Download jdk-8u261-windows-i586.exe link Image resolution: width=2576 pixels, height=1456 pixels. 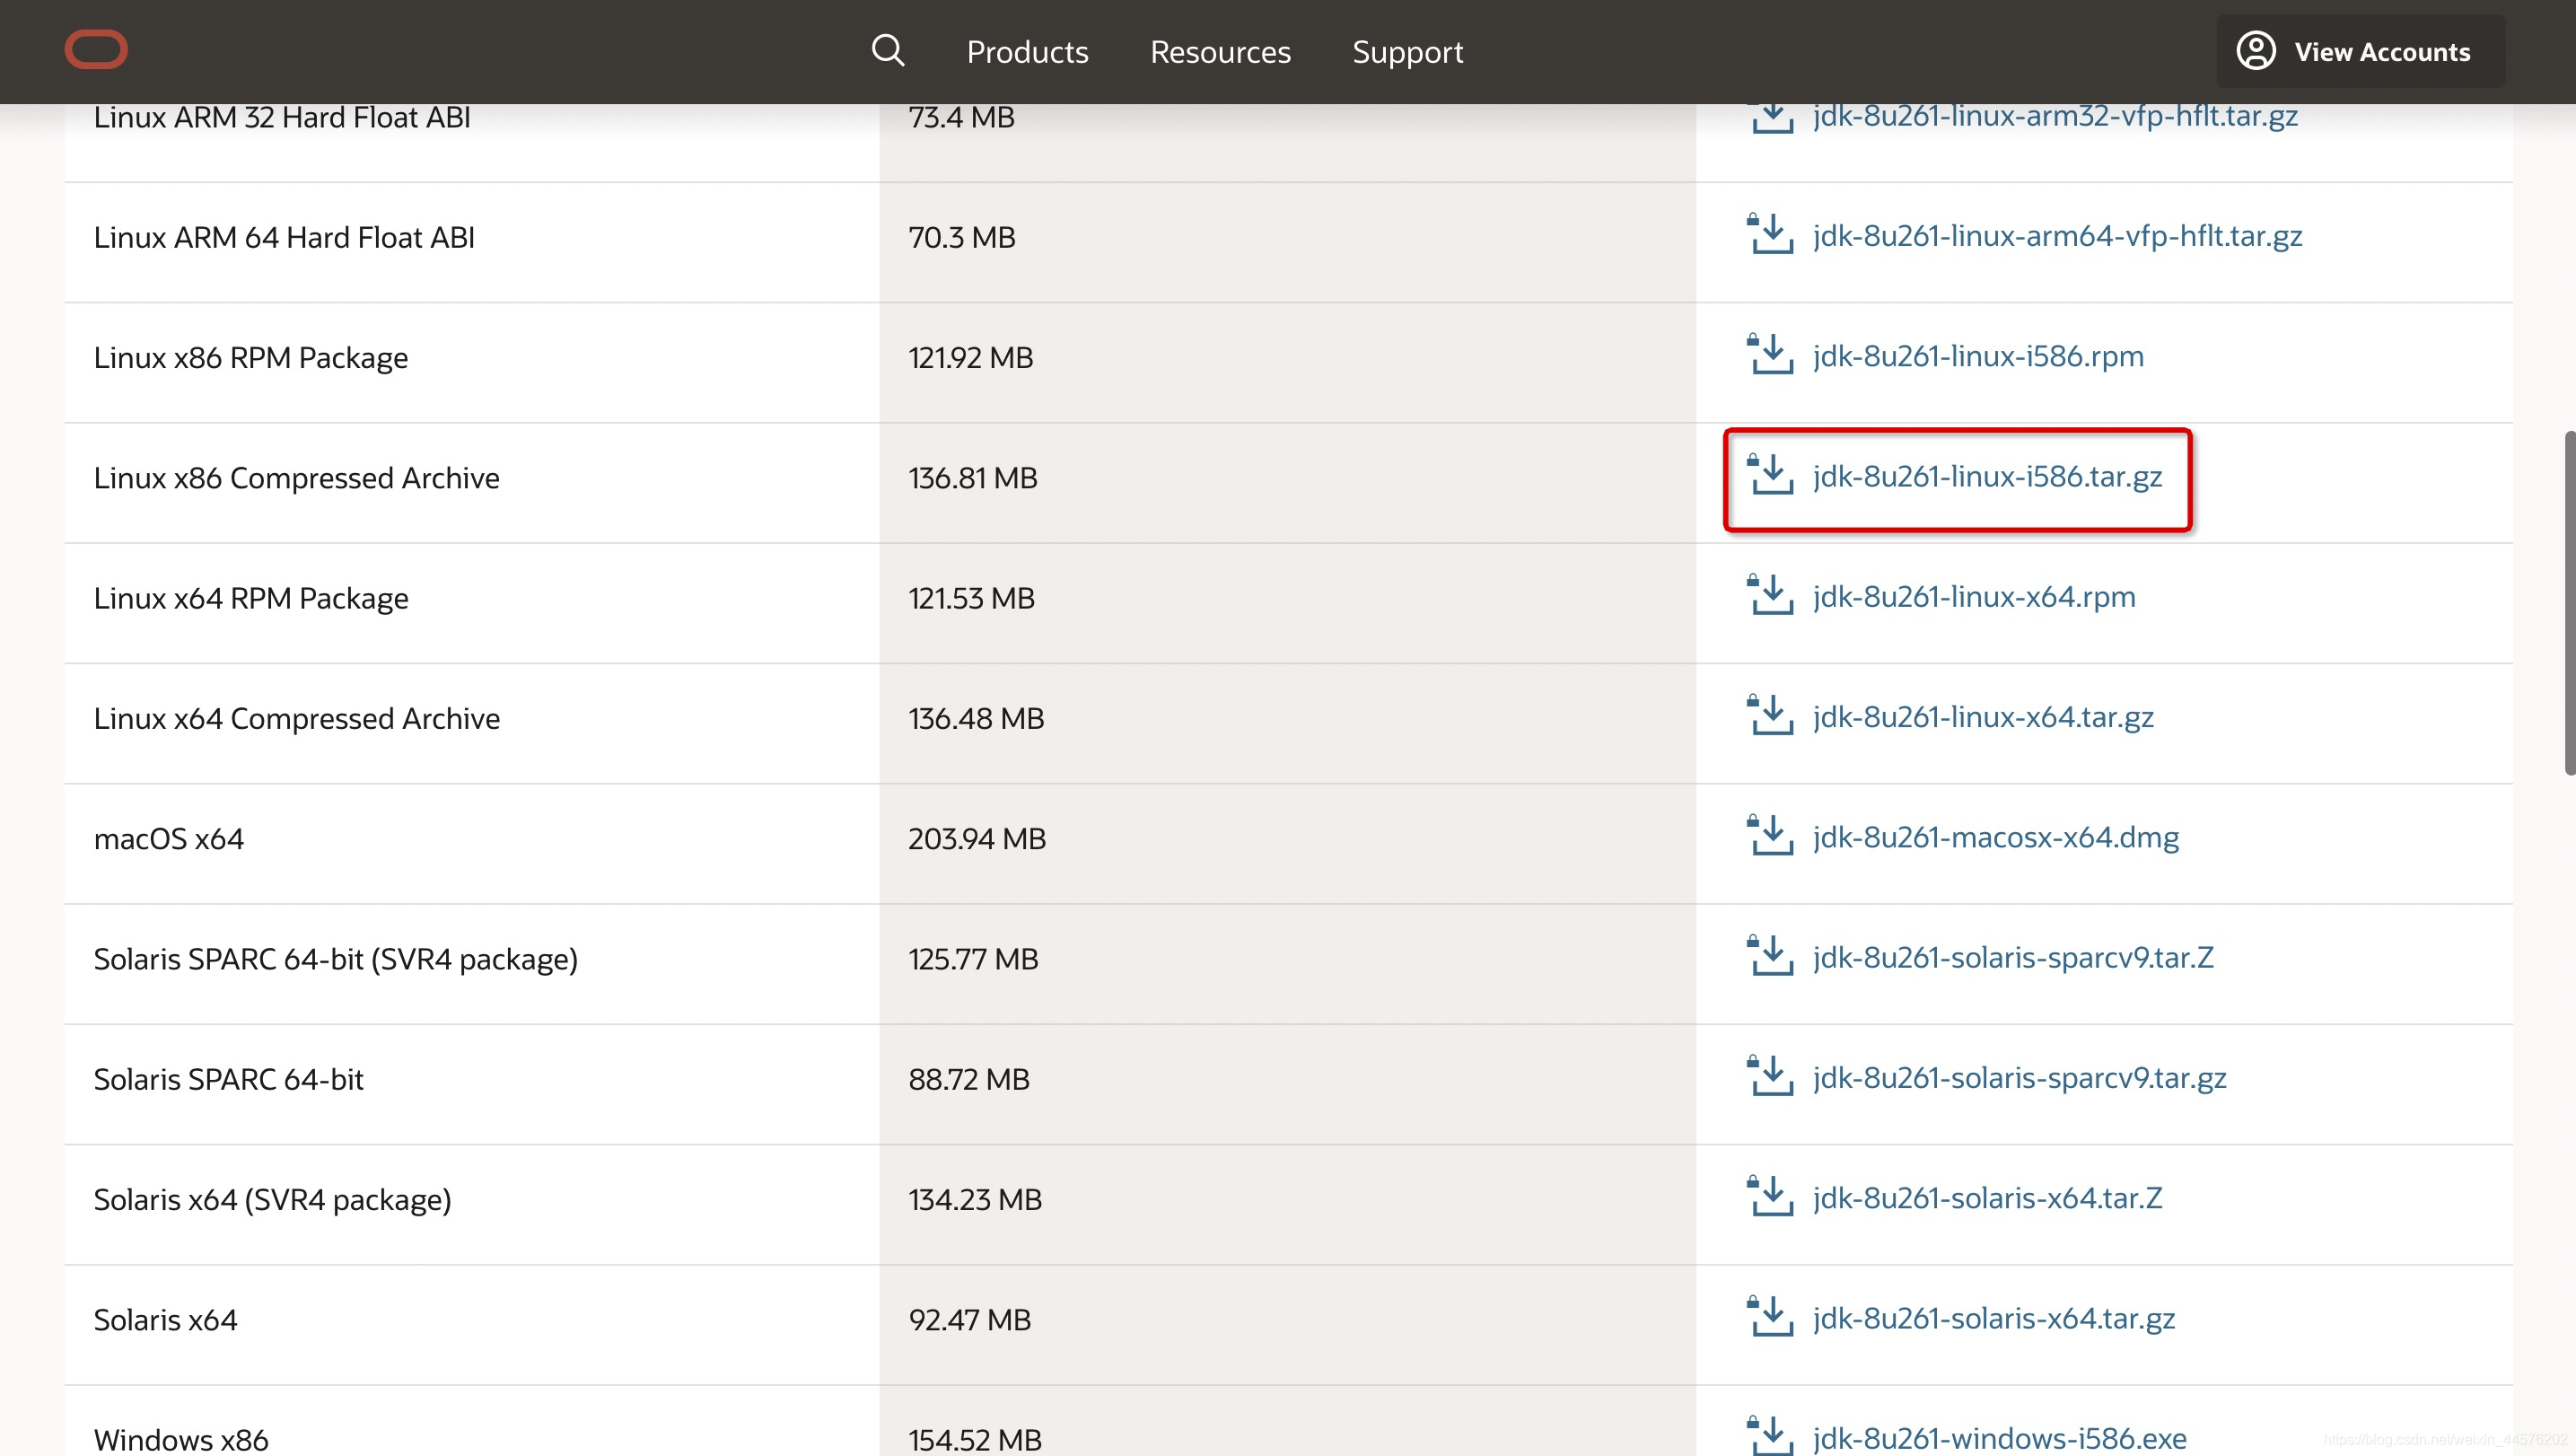(x=1999, y=1439)
